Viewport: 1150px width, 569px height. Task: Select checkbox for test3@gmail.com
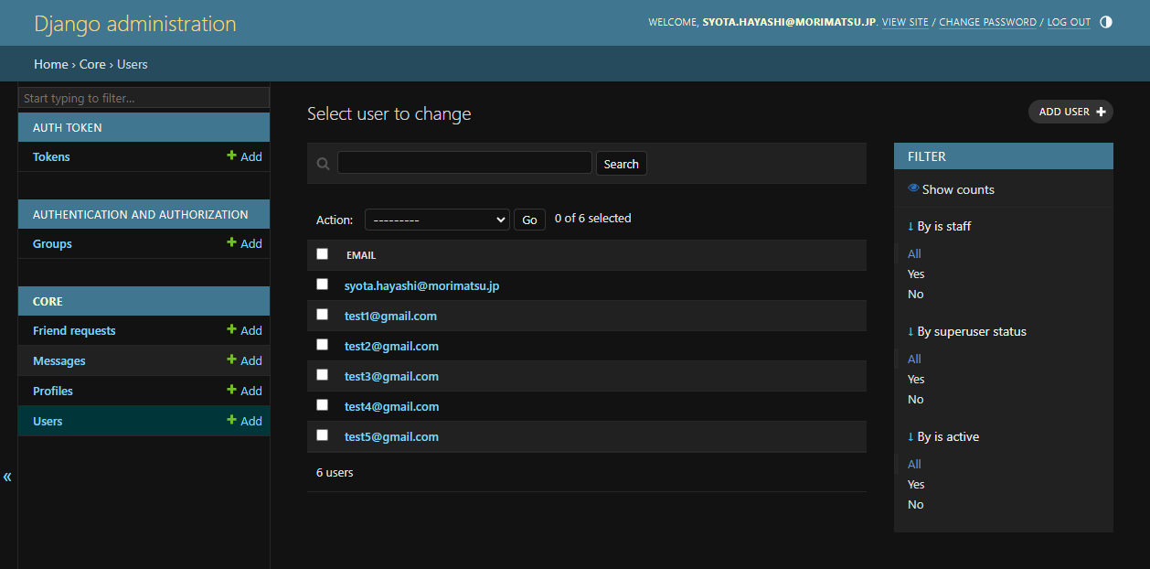pyautogui.click(x=322, y=375)
